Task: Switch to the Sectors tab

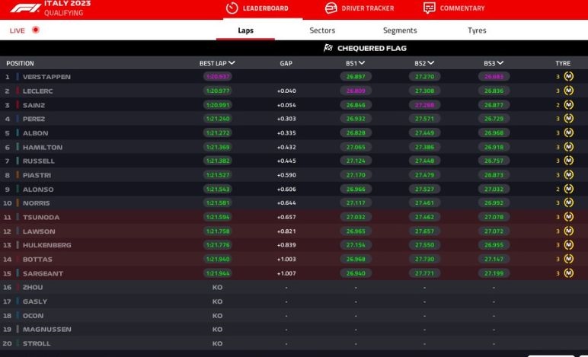Action: (322, 30)
